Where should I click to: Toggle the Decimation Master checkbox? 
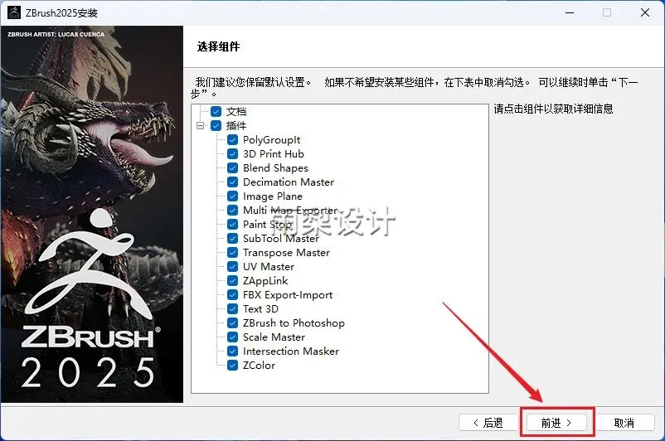tap(232, 182)
